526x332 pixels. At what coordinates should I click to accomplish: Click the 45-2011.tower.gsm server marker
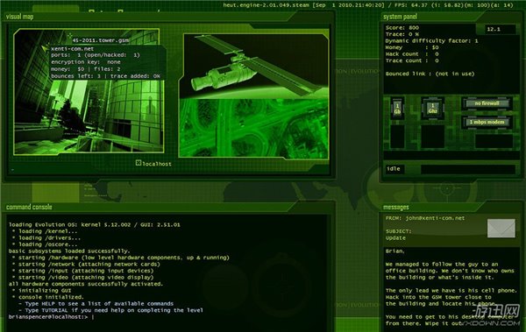point(100,40)
